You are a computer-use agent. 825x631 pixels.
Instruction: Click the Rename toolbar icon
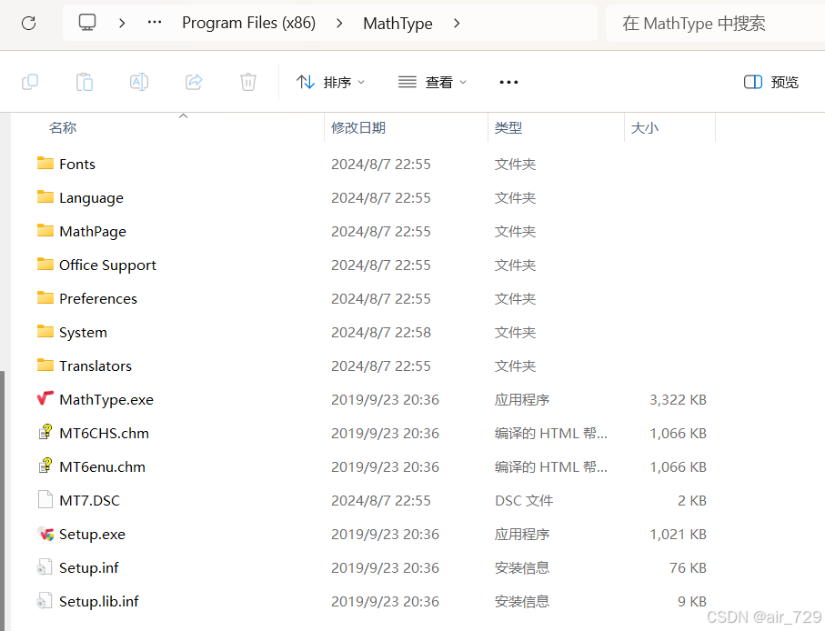point(139,82)
